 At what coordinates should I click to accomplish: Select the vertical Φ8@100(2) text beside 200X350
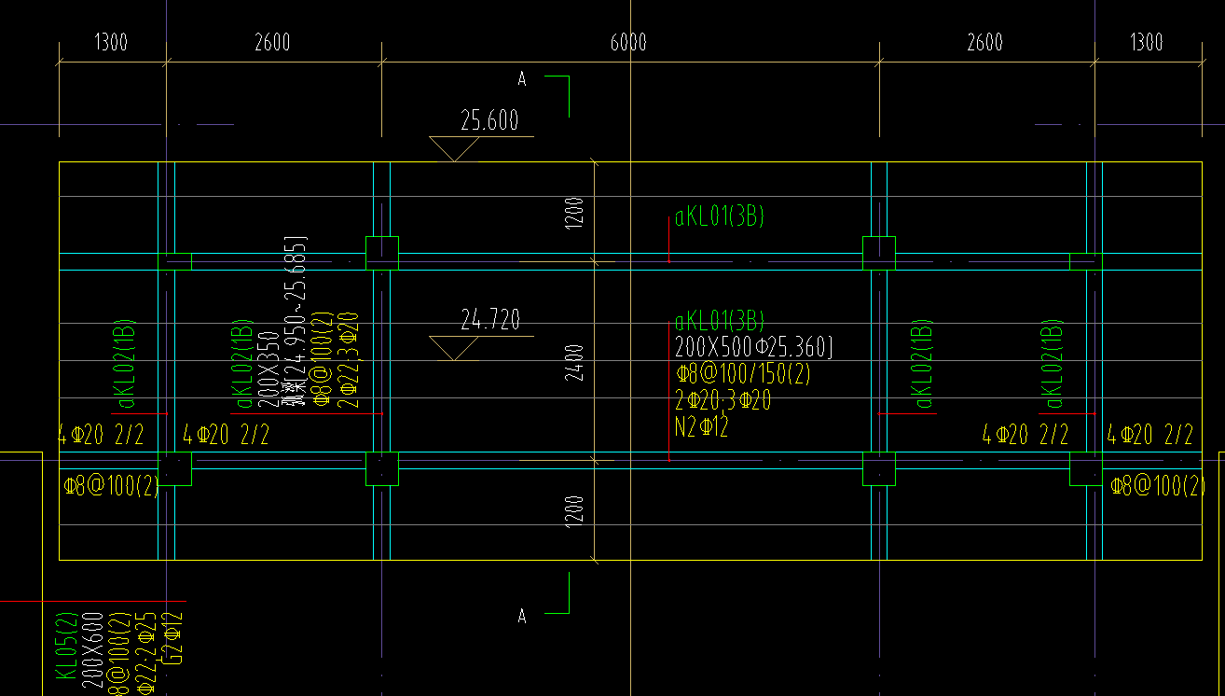[323, 360]
